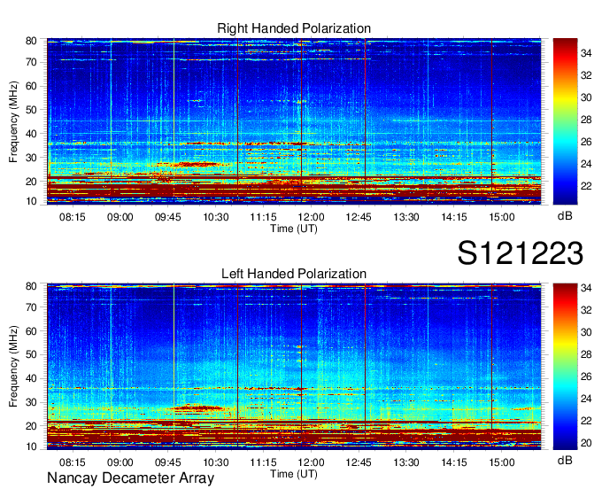The width and height of the screenshot is (602, 489).
Task: Click the dB unit label under the bottom color bar
Action: (x=565, y=461)
